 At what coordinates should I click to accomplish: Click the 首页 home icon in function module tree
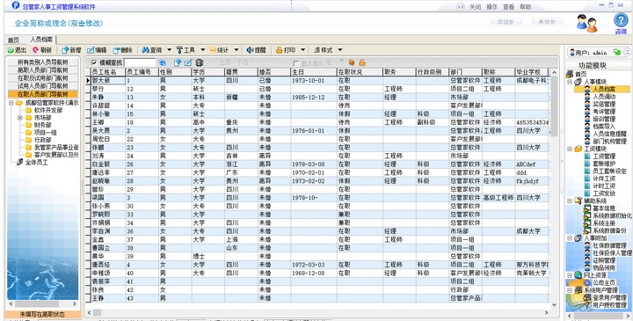(x=570, y=74)
